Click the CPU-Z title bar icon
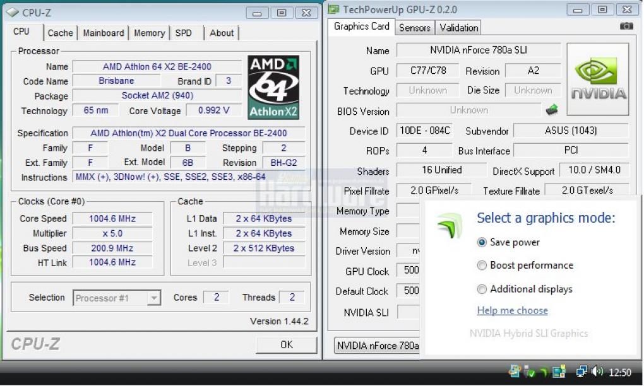This screenshot has width=644, height=386. [13, 13]
